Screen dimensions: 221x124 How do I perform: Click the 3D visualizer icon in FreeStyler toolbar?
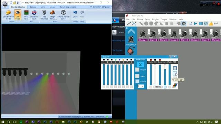(184, 23)
